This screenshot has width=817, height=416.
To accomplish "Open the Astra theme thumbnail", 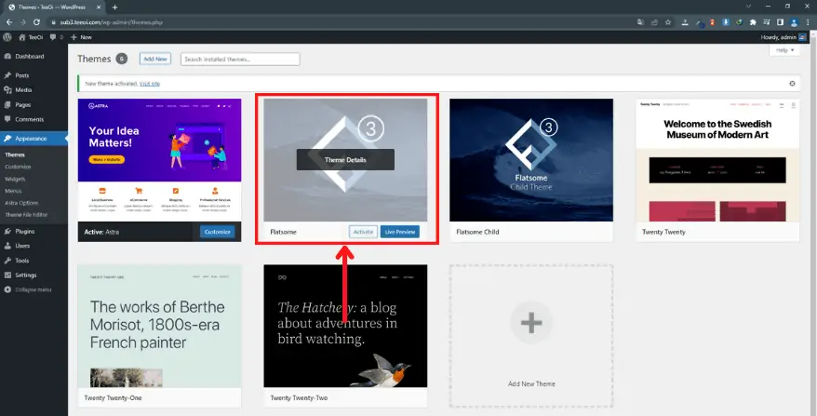I will tap(159, 160).
